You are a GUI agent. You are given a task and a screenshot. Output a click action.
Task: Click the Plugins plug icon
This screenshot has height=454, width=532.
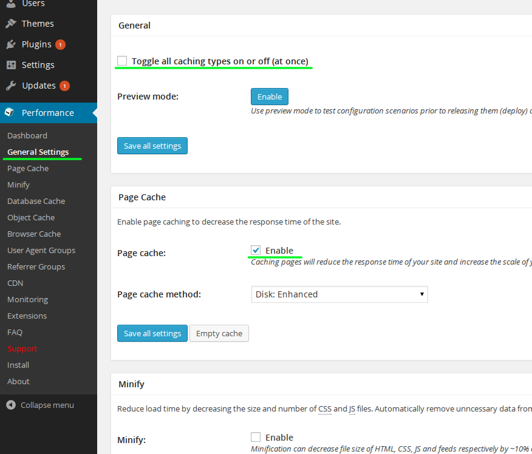tap(11, 44)
